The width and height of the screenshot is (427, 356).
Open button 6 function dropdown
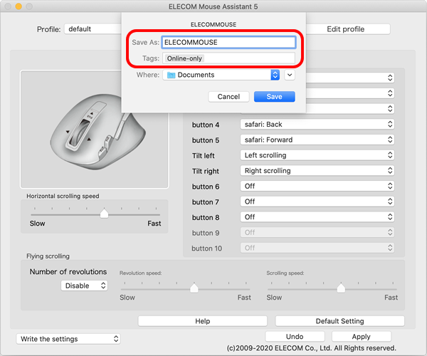317,186
